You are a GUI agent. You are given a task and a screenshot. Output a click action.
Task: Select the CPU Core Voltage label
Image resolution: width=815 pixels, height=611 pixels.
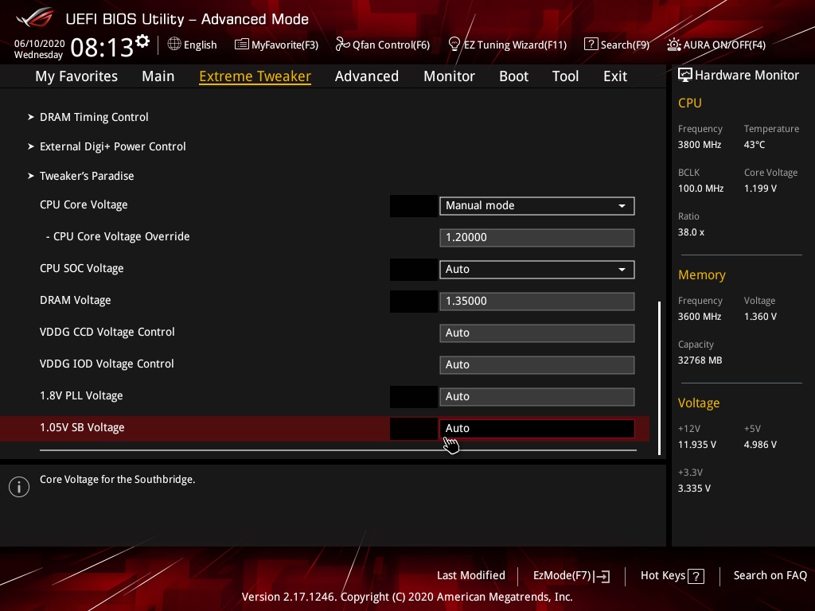[84, 204]
